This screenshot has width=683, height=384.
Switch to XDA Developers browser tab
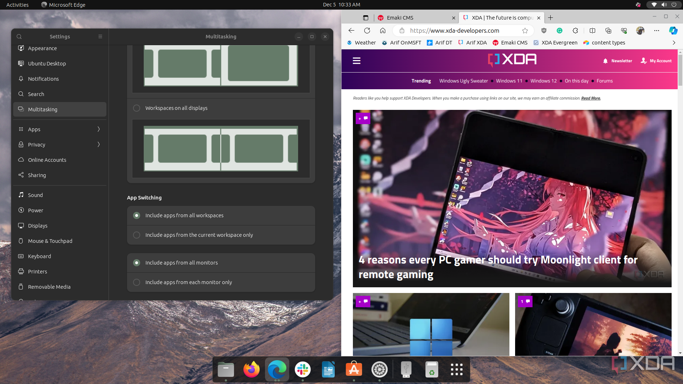[500, 17]
